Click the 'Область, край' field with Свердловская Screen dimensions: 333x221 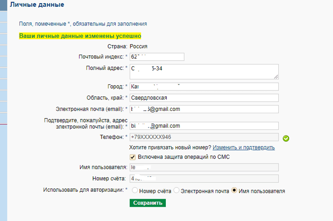pos(204,98)
